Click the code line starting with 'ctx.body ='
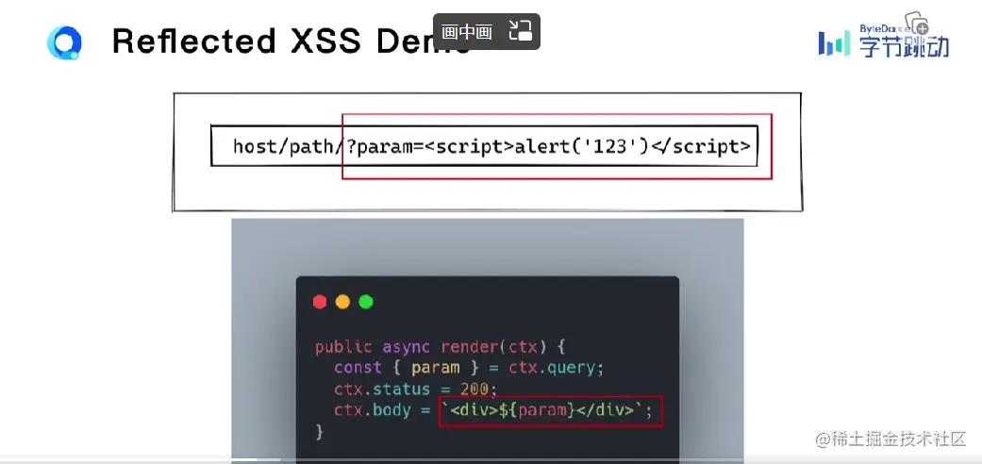Image resolution: width=982 pixels, height=464 pixels. tap(492, 411)
